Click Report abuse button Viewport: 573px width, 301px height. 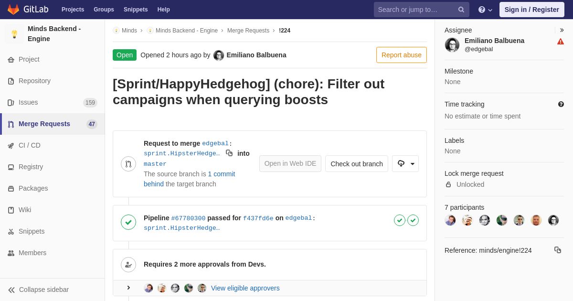click(401, 55)
